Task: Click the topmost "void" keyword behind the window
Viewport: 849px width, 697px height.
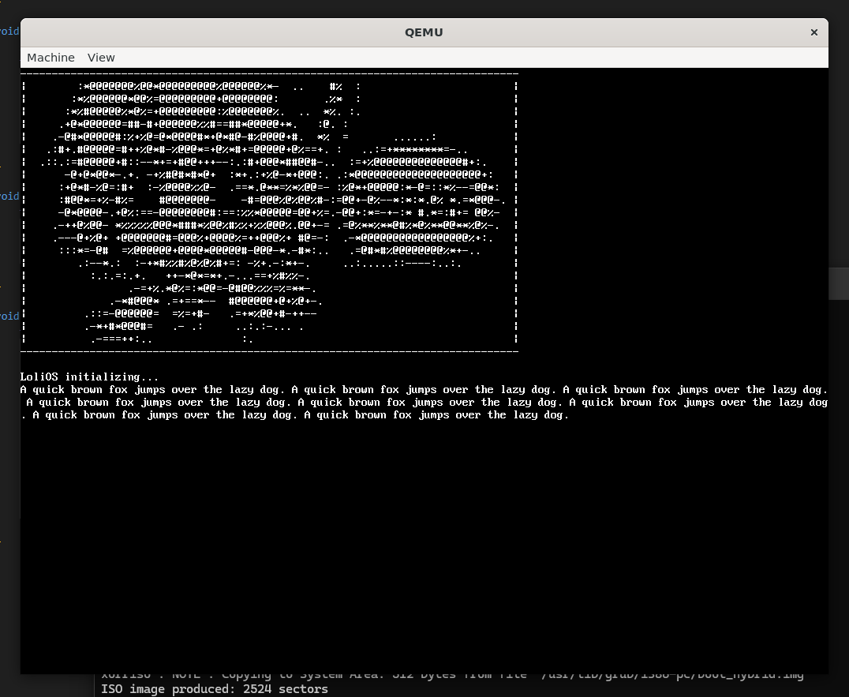Action: (9, 32)
